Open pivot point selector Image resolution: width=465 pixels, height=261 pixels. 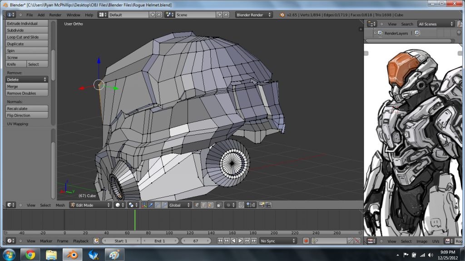(133, 205)
